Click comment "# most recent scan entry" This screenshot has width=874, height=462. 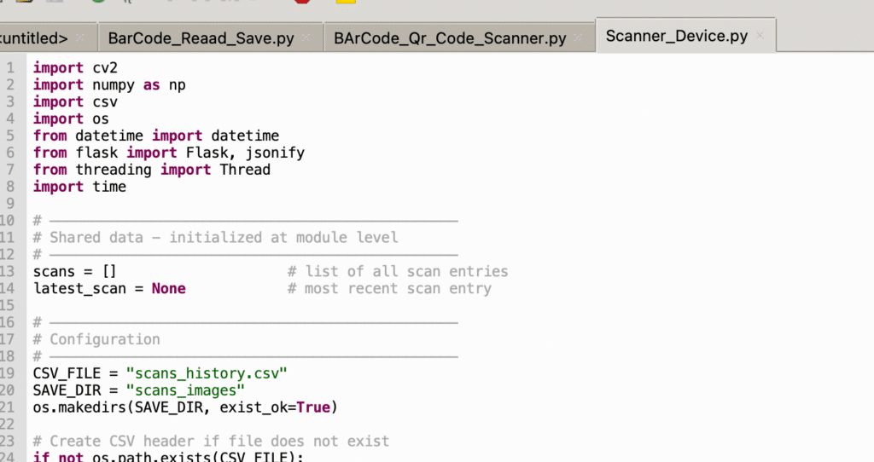click(389, 289)
